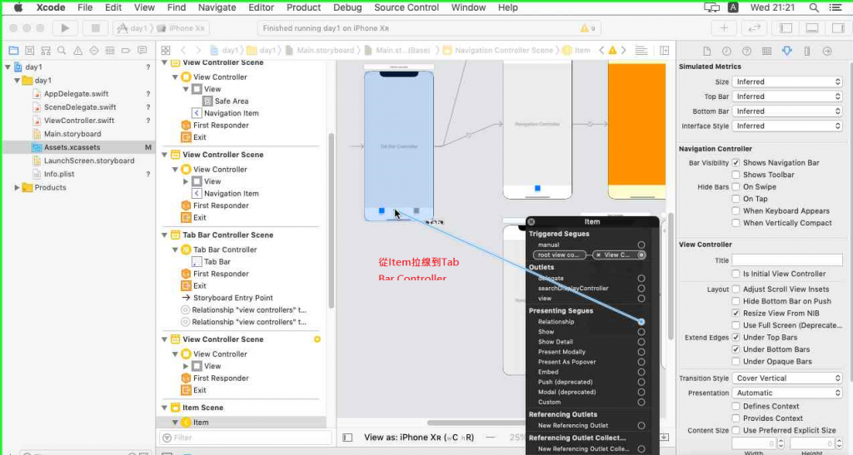Open the Debug navigator
The height and width of the screenshot is (455, 853).
(110, 51)
